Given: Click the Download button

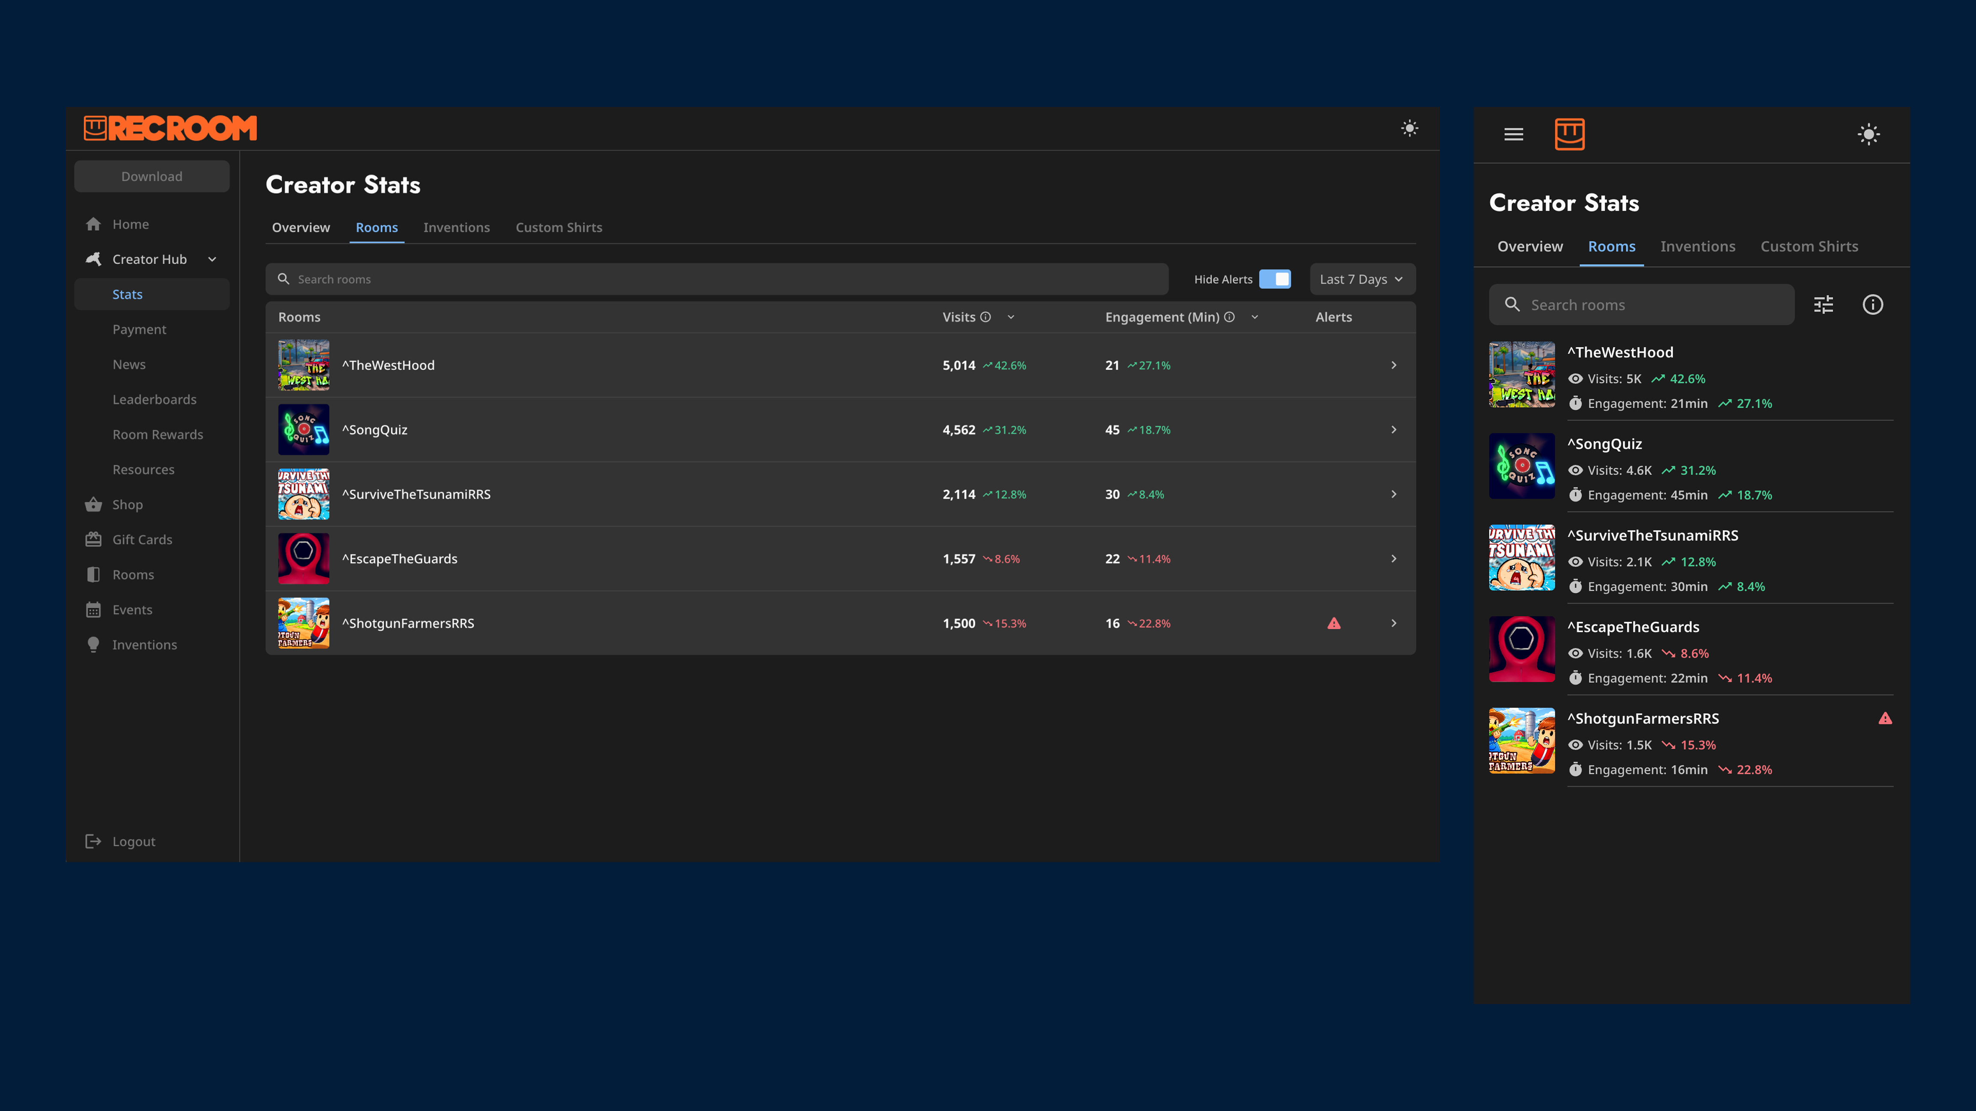Looking at the screenshot, I should click(x=152, y=176).
